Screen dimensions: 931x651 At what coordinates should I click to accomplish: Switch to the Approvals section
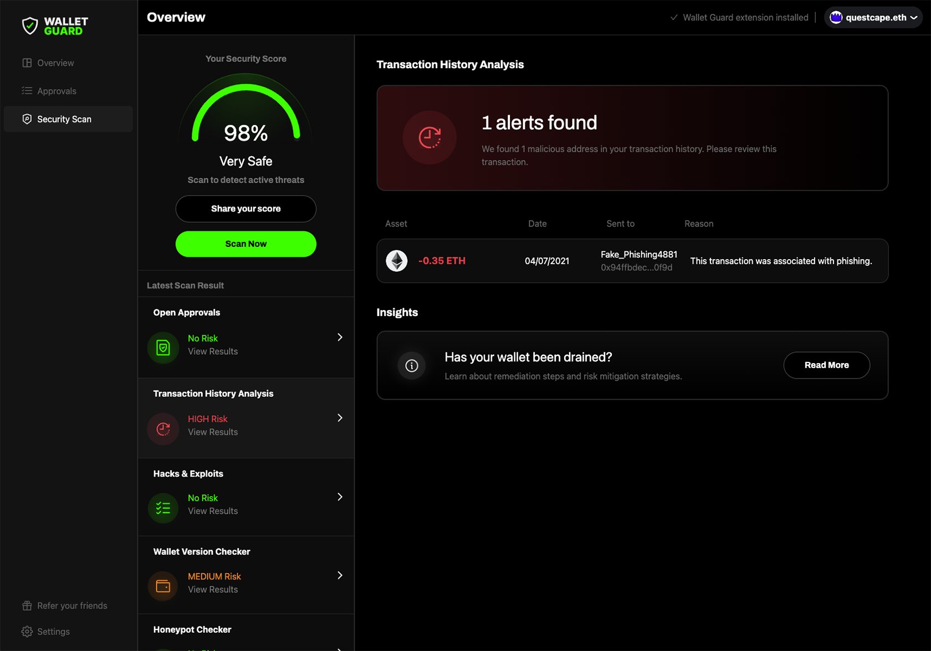[56, 91]
